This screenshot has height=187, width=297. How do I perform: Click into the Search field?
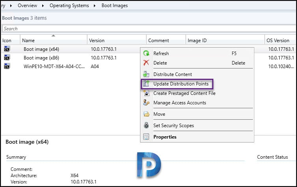149,29
